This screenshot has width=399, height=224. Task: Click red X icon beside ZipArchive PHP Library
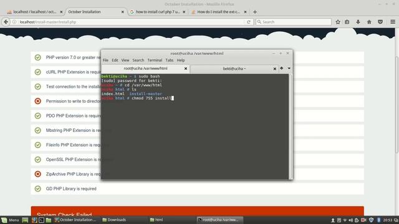(x=37, y=174)
